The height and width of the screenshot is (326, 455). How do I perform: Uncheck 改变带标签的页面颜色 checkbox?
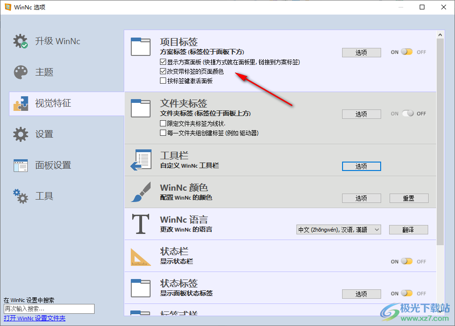pos(163,71)
